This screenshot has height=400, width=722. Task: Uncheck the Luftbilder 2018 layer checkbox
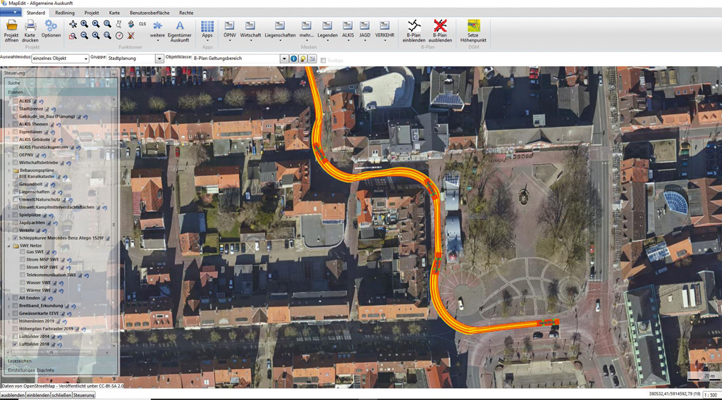point(16,344)
